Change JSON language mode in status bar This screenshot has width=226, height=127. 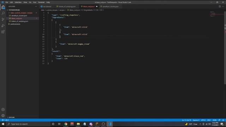coord(214,120)
